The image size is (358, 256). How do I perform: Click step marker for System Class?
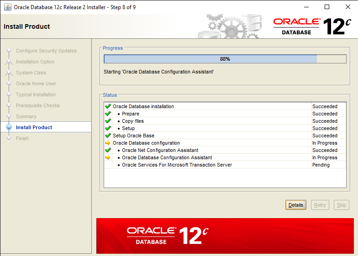(9, 73)
